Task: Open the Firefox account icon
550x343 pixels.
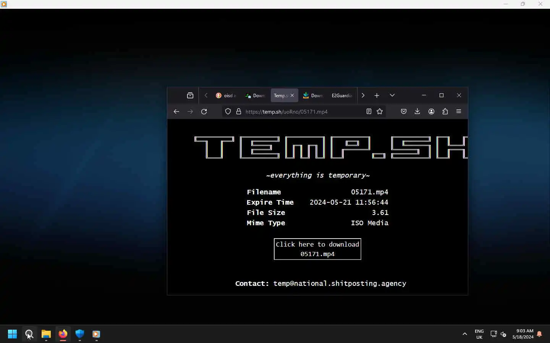Action: (x=431, y=112)
